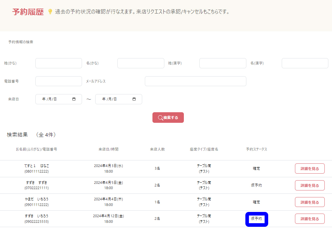Click the lightbulb hint icon beside 予約履歴

pos(50,12)
